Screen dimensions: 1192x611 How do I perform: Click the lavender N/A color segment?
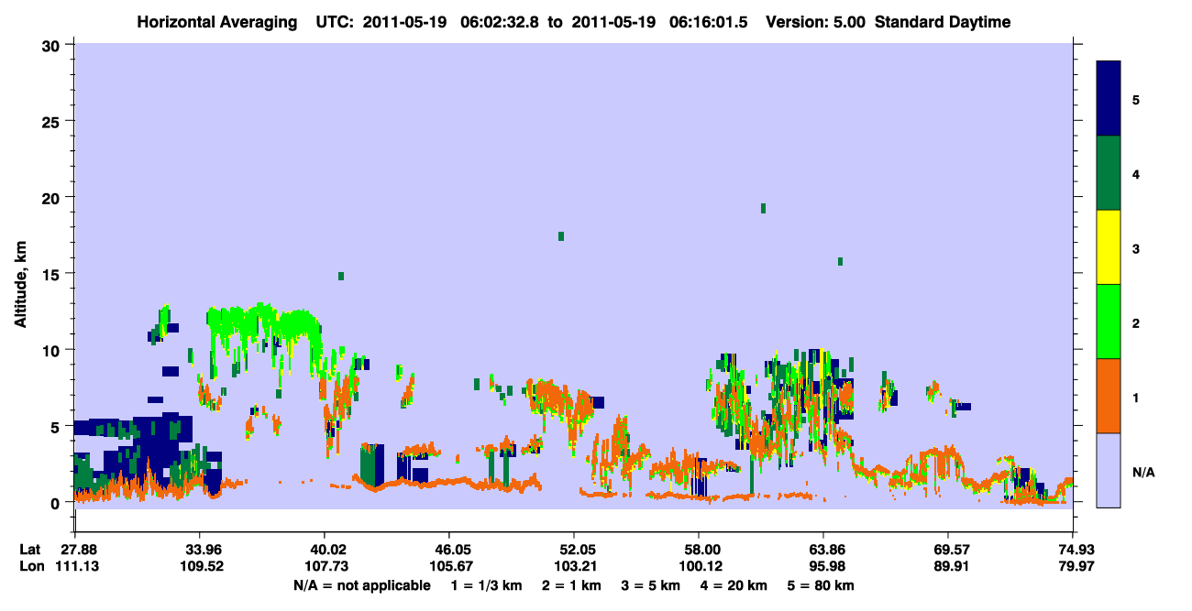tap(1109, 470)
